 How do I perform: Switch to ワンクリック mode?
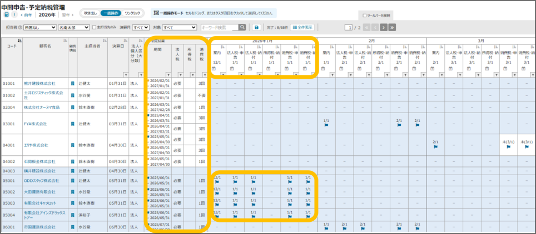132,13
